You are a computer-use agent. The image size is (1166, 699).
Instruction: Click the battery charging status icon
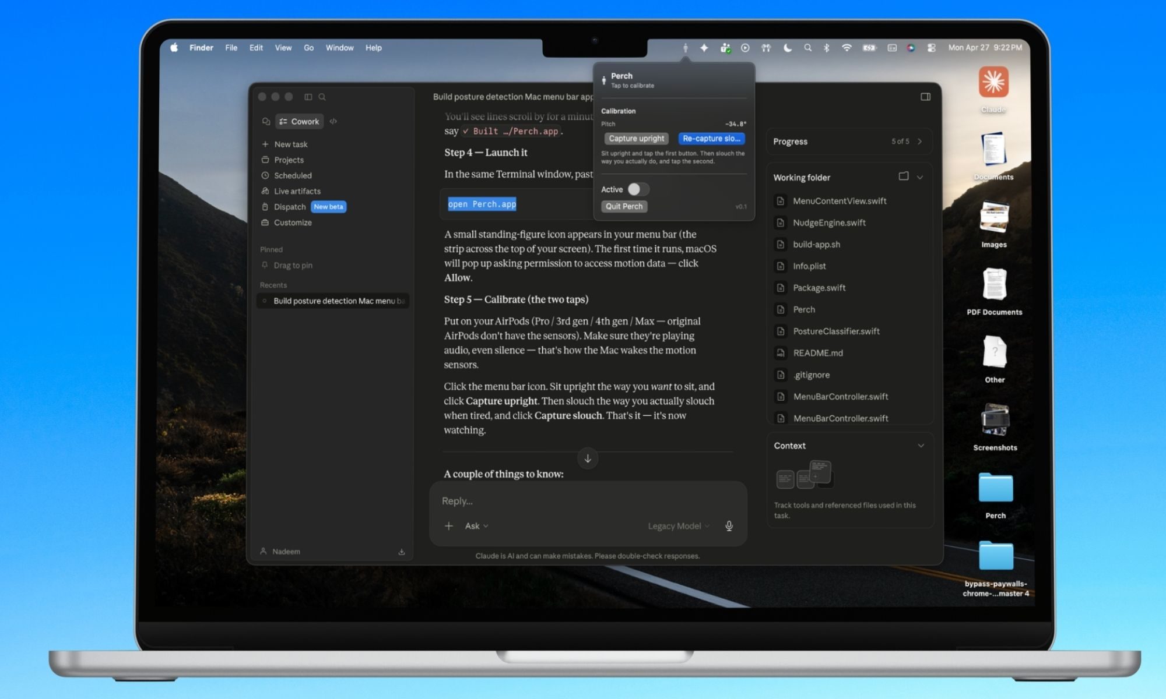tap(869, 48)
